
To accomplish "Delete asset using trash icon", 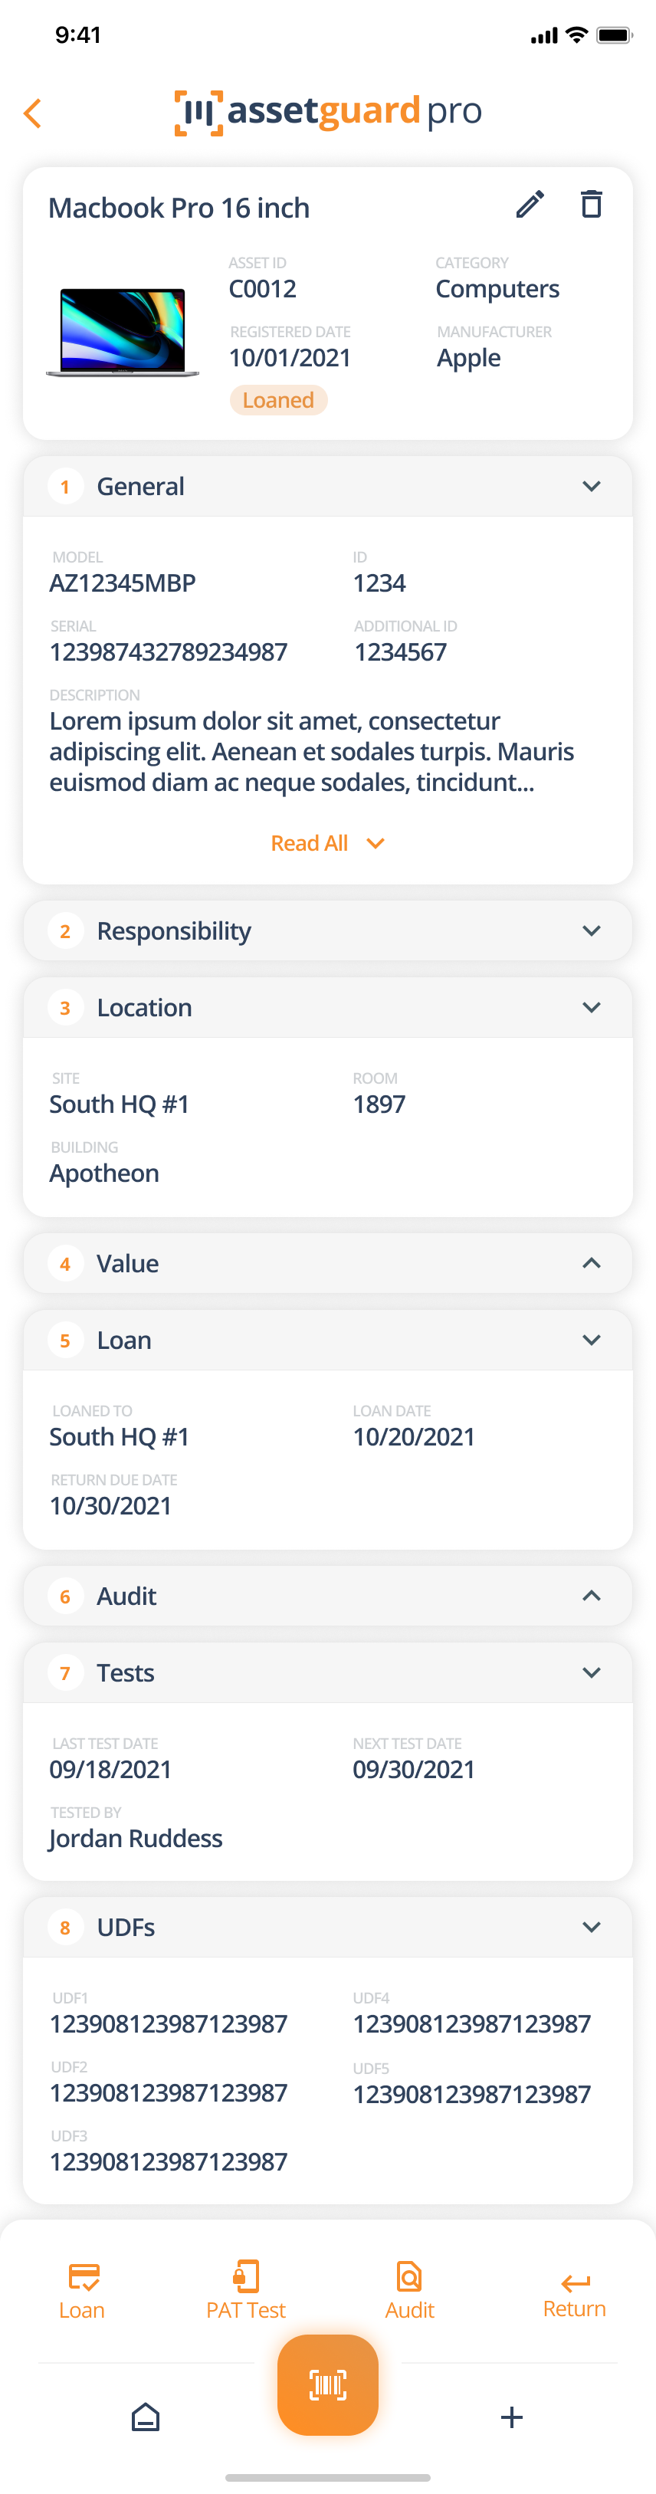I will coord(591,205).
